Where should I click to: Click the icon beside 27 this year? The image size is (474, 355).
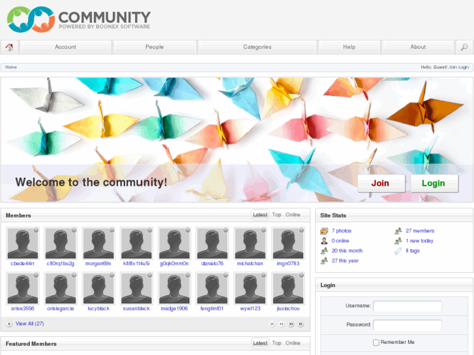(x=324, y=261)
